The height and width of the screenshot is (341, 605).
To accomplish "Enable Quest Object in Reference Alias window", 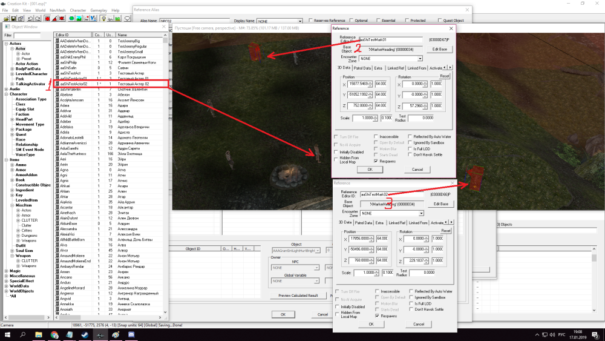I will [x=439, y=21].
